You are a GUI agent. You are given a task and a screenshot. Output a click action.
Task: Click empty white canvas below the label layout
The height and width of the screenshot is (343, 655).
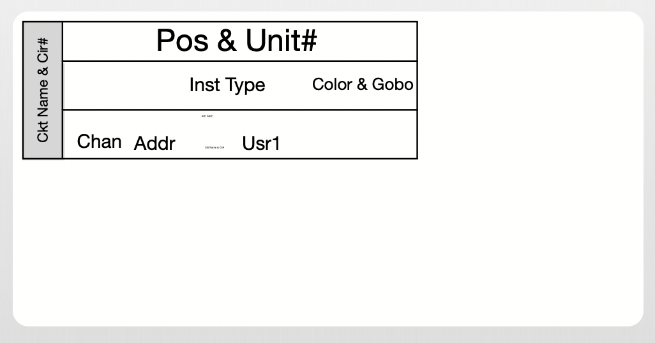[x=255, y=242]
